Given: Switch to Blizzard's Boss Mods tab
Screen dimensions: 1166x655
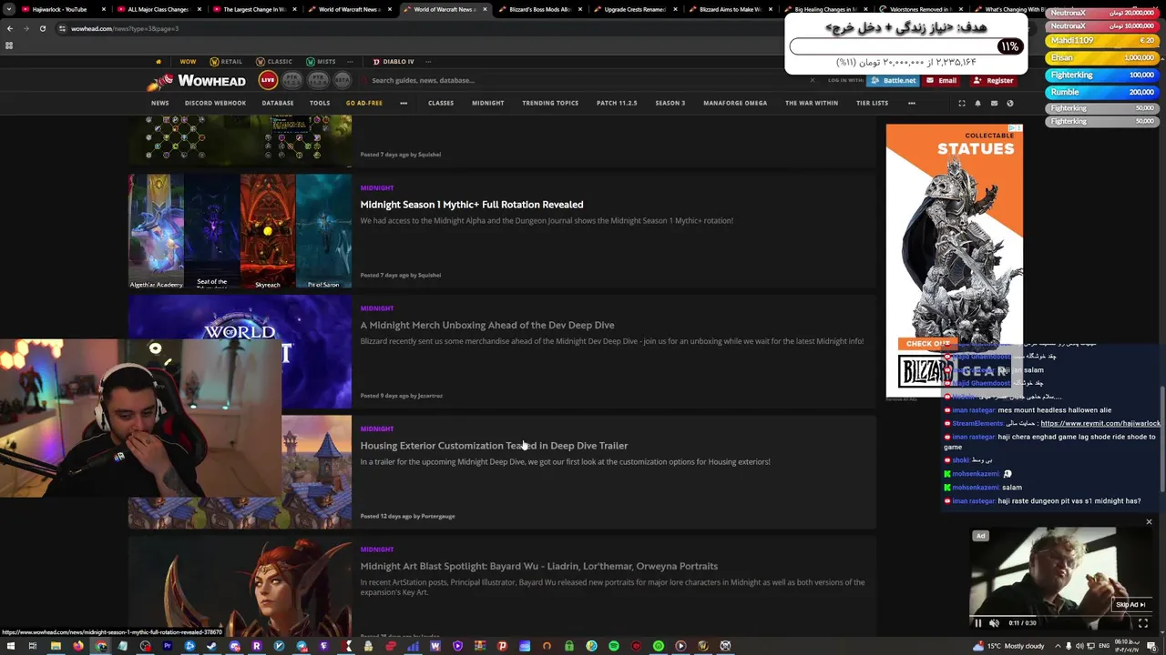Looking at the screenshot, I should click(x=540, y=9).
